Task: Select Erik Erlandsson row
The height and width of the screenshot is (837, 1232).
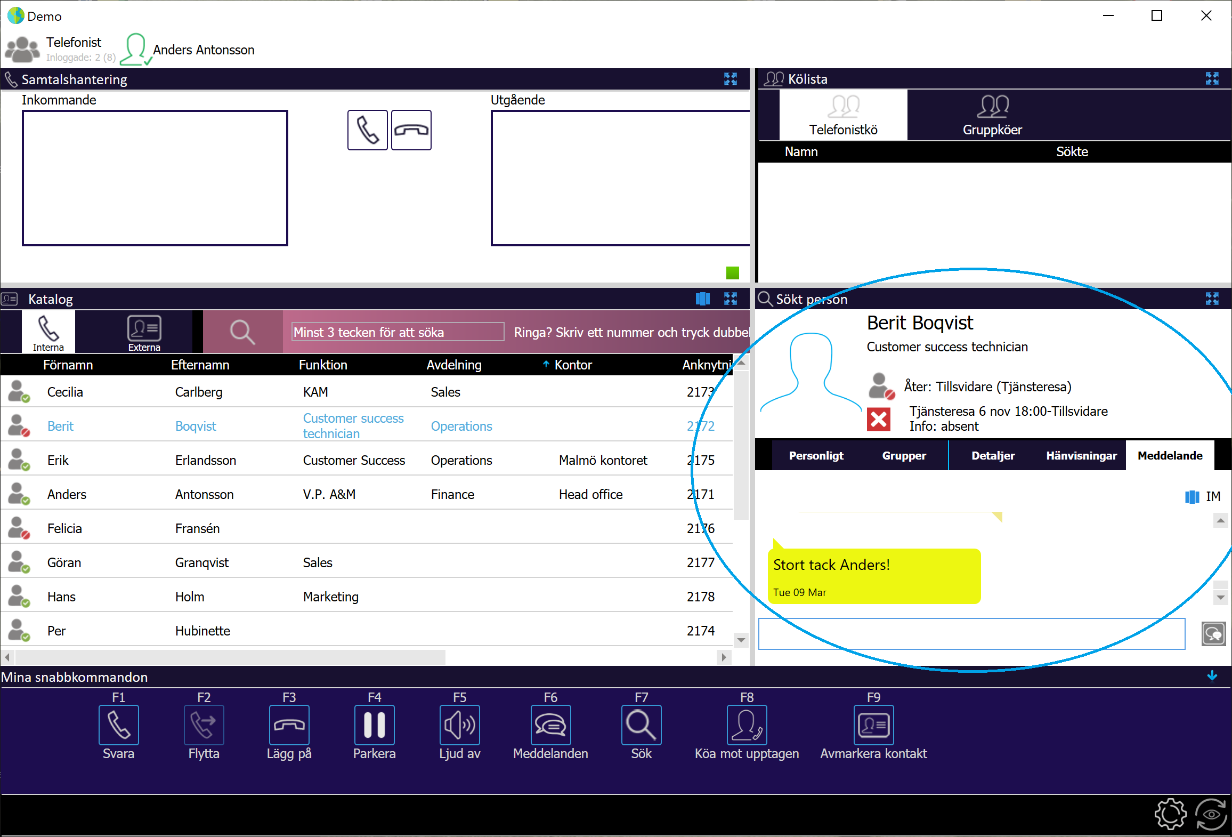Action: pos(366,460)
